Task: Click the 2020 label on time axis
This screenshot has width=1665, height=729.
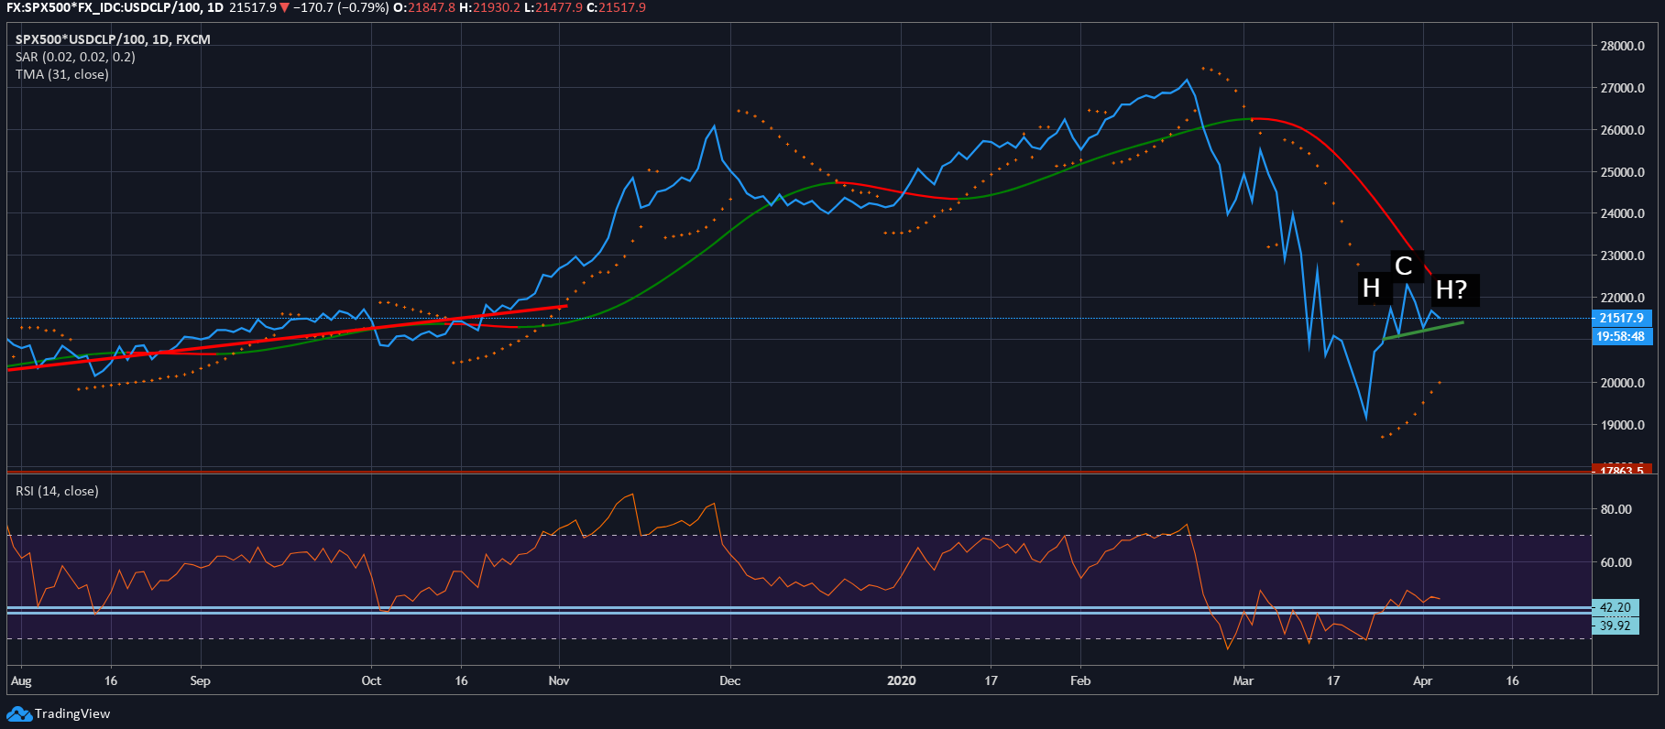Action: point(902,680)
